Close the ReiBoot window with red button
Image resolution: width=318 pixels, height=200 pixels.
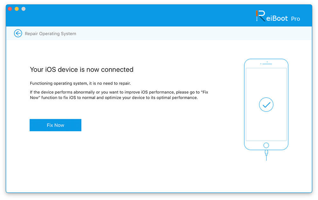(x=10, y=9)
